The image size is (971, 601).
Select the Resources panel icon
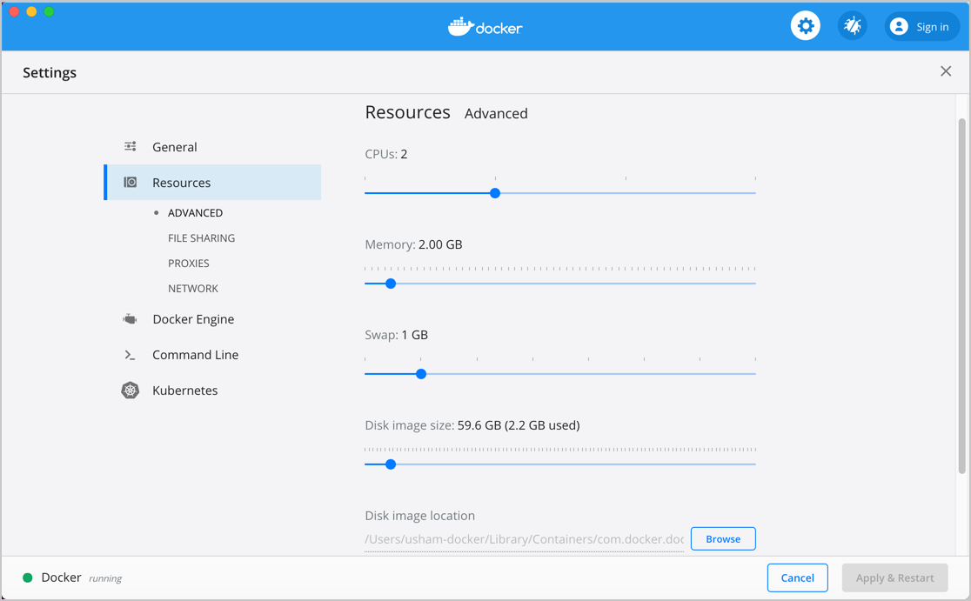[131, 182]
